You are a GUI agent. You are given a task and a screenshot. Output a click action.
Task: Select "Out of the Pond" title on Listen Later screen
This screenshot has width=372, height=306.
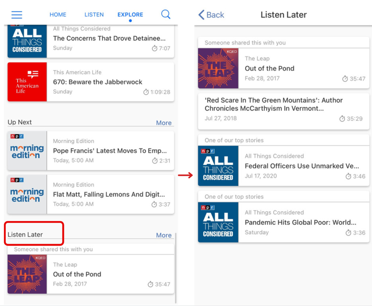click(x=270, y=68)
